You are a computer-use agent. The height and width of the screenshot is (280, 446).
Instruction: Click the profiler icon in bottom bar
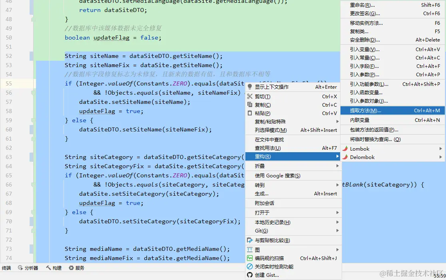(x=20, y=268)
